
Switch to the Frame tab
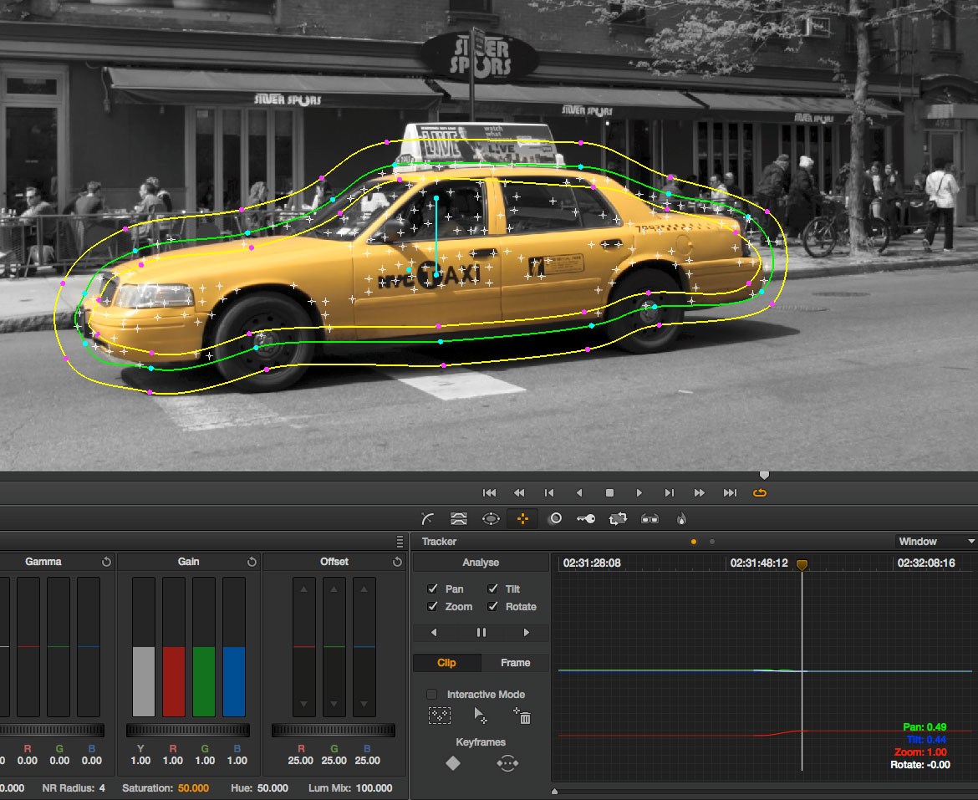pyautogui.click(x=515, y=662)
